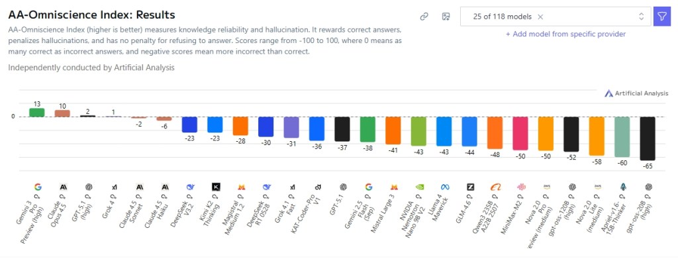This screenshot has height=265, width=678.
Task: Open the filter funnel button
Action: (661, 17)
